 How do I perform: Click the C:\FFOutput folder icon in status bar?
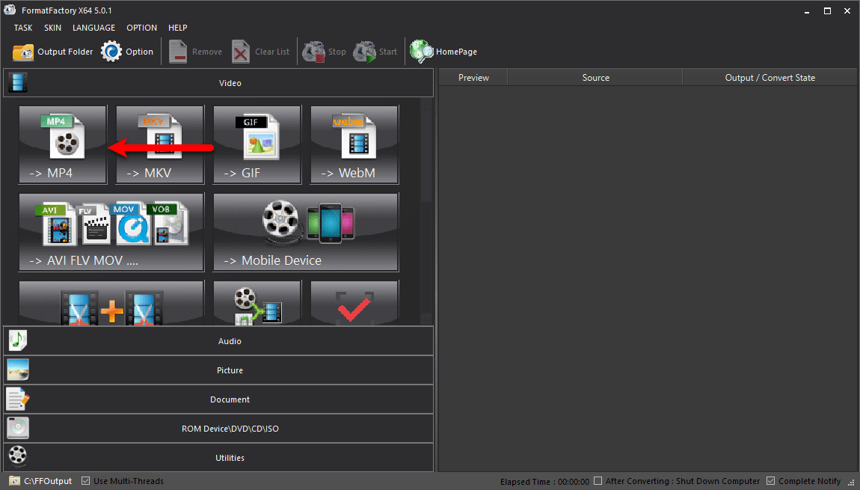(15, 481)
